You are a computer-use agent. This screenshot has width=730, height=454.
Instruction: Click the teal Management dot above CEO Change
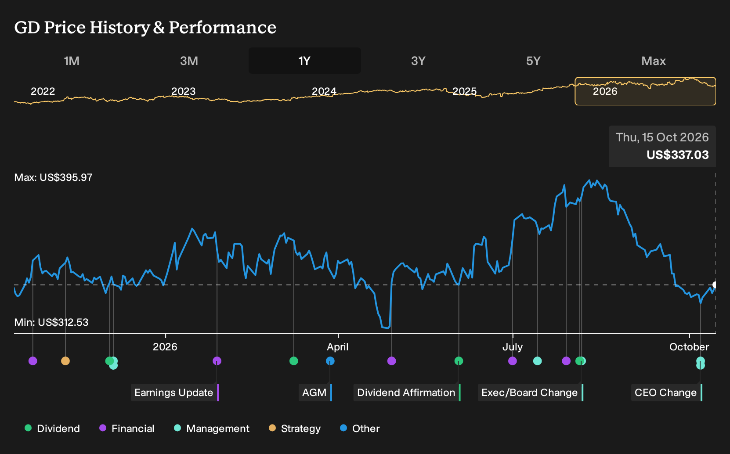(x=701, y=361)
